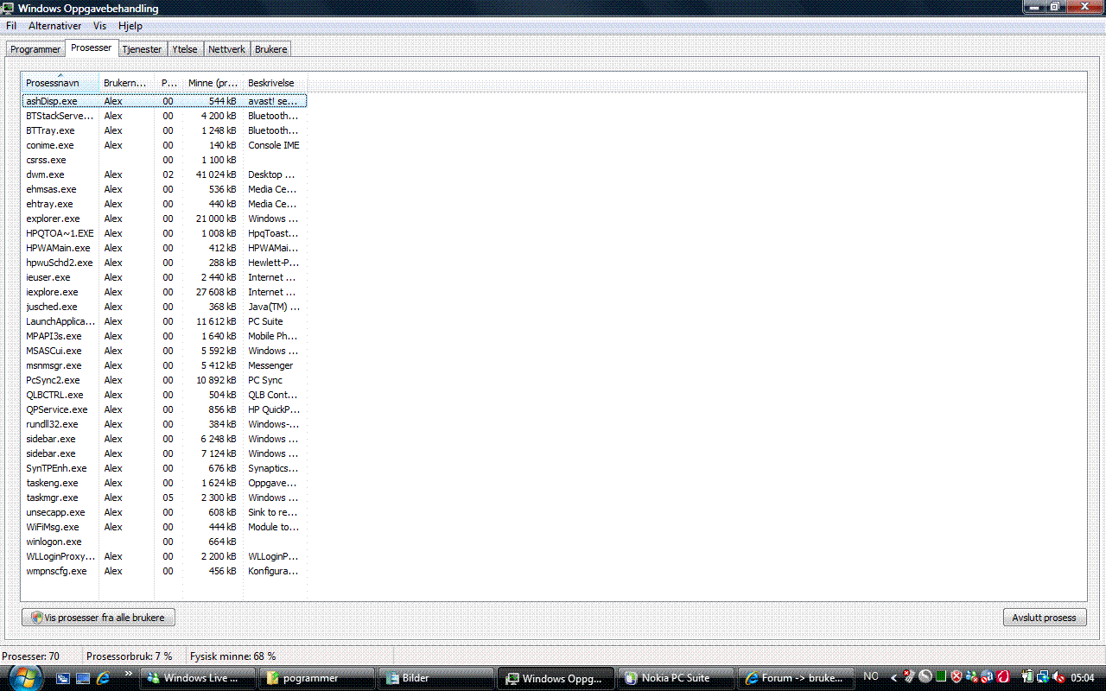Select the iexplore.exe process row

tap(164, 292)
